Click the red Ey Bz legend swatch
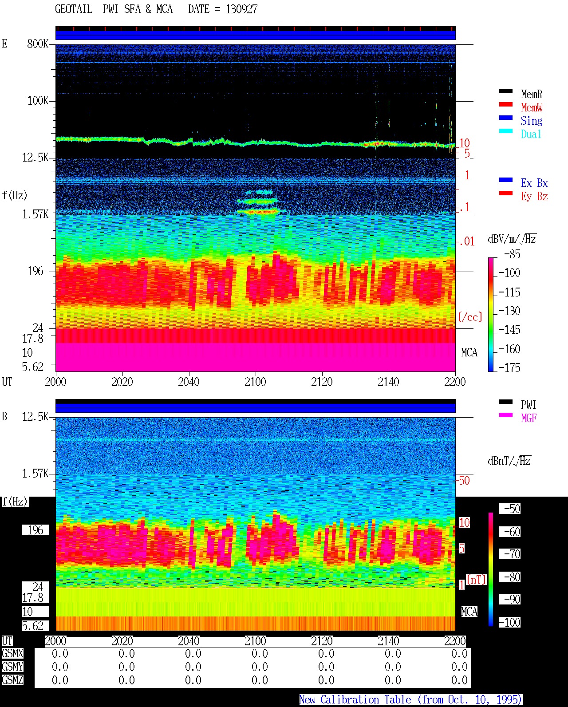This screenshot has width=568, height=707. click(x=506, y=193)
